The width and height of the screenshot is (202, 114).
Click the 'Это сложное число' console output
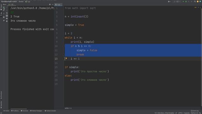click(x=23, y=21)
